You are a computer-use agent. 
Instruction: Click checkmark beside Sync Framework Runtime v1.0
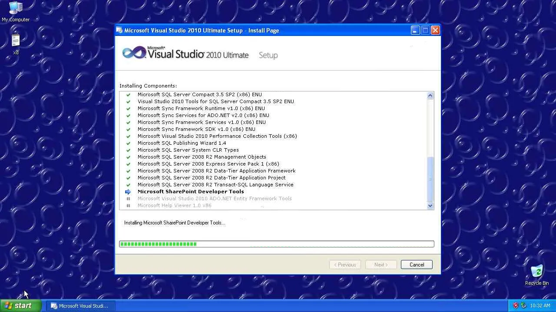point(128,108)
